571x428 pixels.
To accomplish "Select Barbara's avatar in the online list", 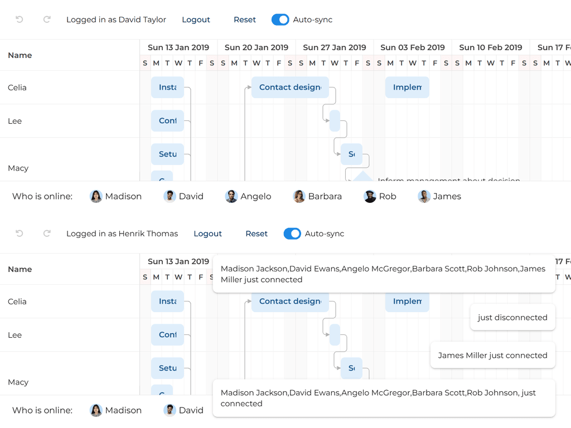I will coord(299,196).
